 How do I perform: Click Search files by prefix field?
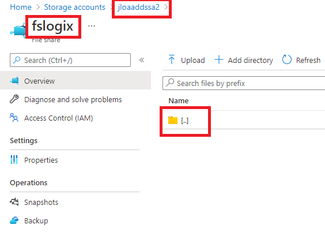pyautogui.click(x=244, y=83)
